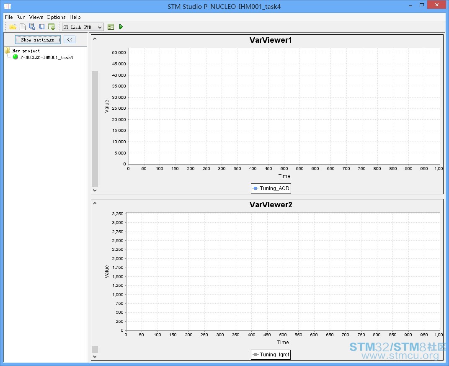Click the VarViewer2 vertical scrollbar thumb

tap(95, 349)
